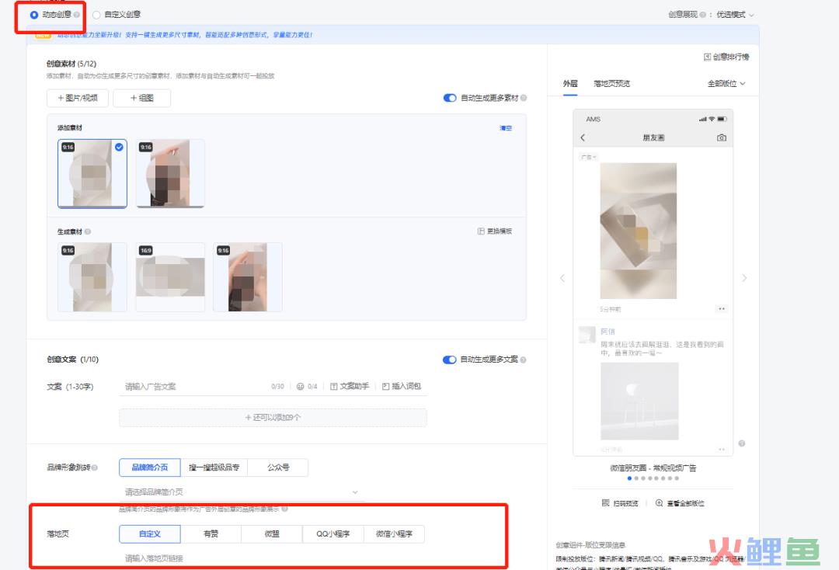Toggle 自动生成更多素材 switch
This screenshot has width=839, height=570.
tap(450, 98)
